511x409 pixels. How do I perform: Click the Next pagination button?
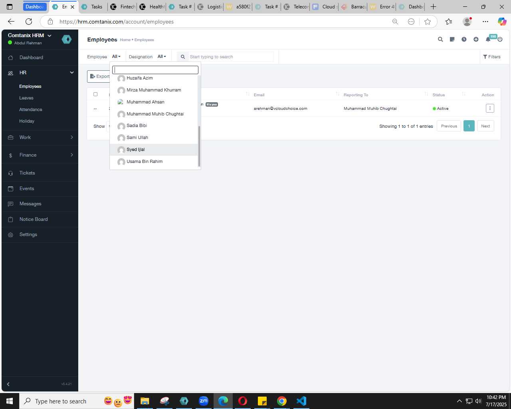pyautogui.click(x=485, y=126)
